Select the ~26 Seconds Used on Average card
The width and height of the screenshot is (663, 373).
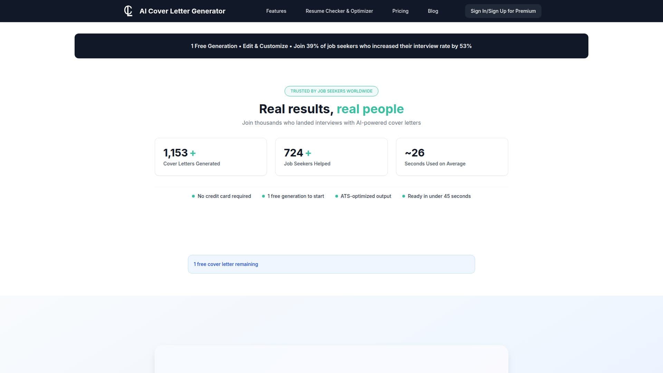point(452,157)
